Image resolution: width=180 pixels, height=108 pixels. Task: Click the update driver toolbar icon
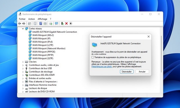(x=51, y=24)
